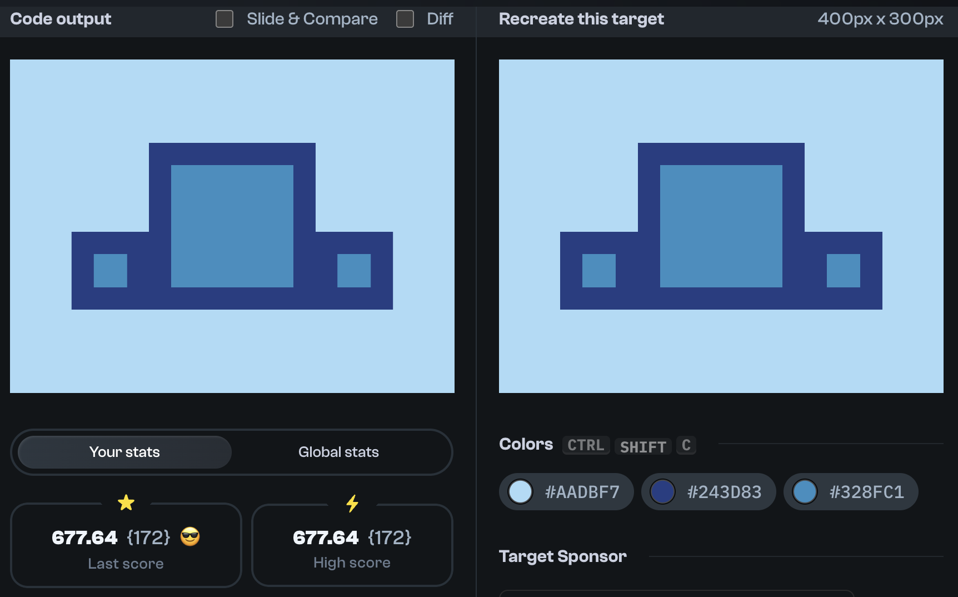This screenshot has height=597, width=958.
Task: Click the dark blue circle in the #243D83 chip
Action: click(x=662, y=491)
